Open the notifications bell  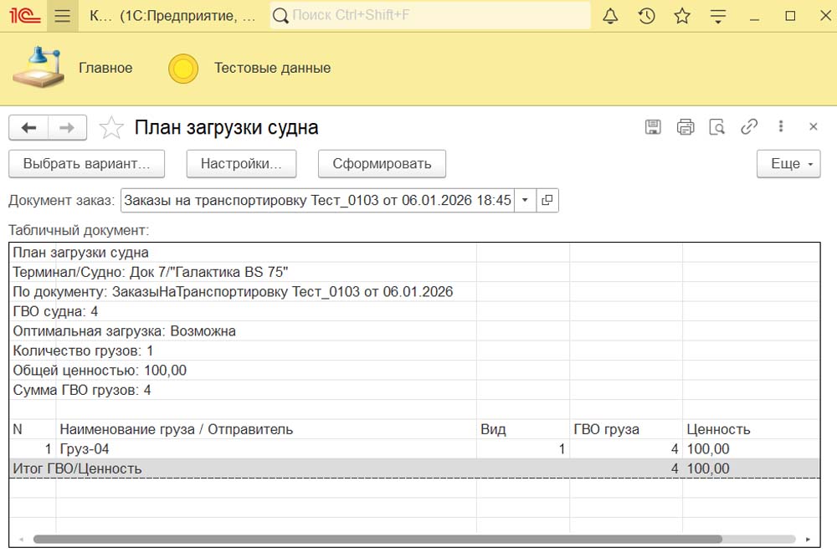pyautogui.click(x=610, y=16)
